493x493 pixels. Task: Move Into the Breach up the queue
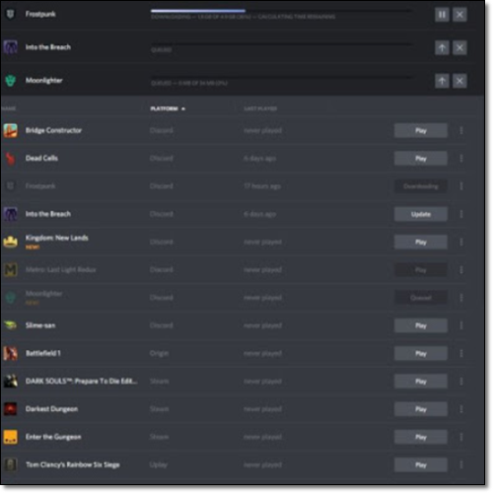pos(442,48)
